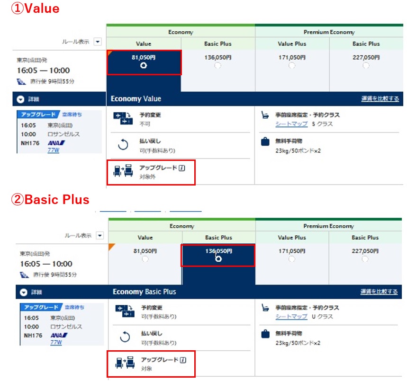Select 81,050円 Value radio in bottom table
This screenshot has width=407, height=381.
tap(145, 259)
